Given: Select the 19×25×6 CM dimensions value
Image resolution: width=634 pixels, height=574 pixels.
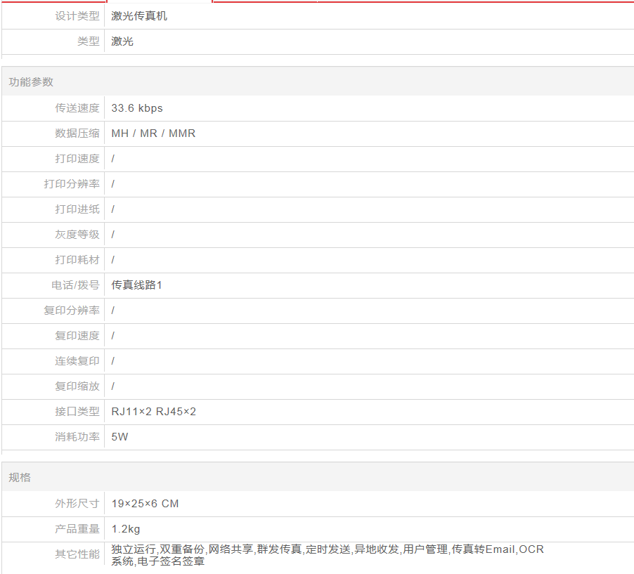Looking at the screenshot, I should click(145, 504).
